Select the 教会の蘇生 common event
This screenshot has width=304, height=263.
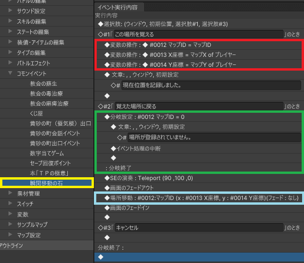tap(43, 83)
